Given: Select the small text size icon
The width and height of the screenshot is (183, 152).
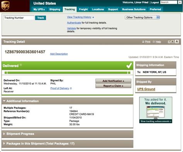Looking at the screenshot, I should [169, 42].
